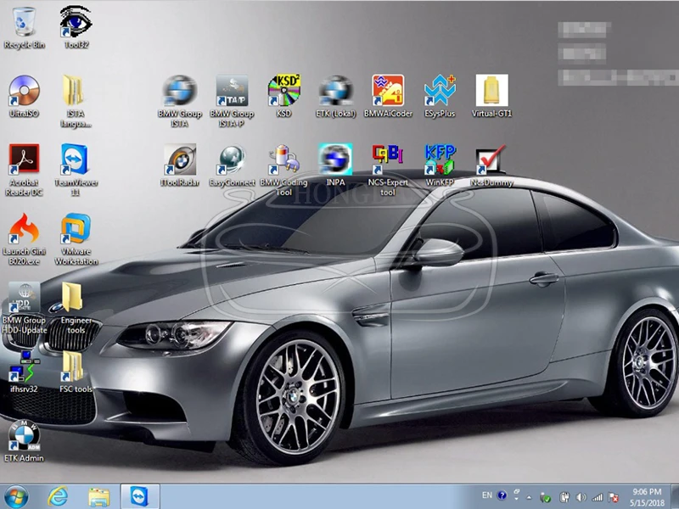Open the BMWAiCoder shortcut

tap(388, 96)
